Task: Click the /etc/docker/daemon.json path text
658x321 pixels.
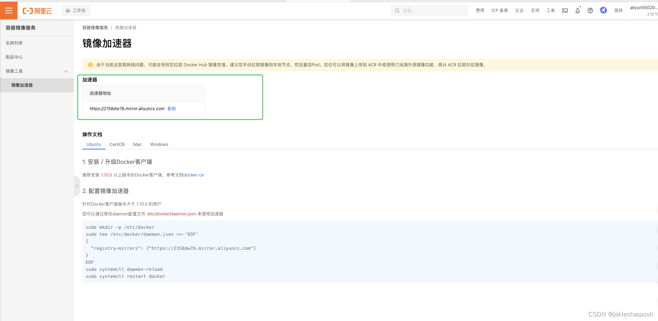Action: click(171, 214)
